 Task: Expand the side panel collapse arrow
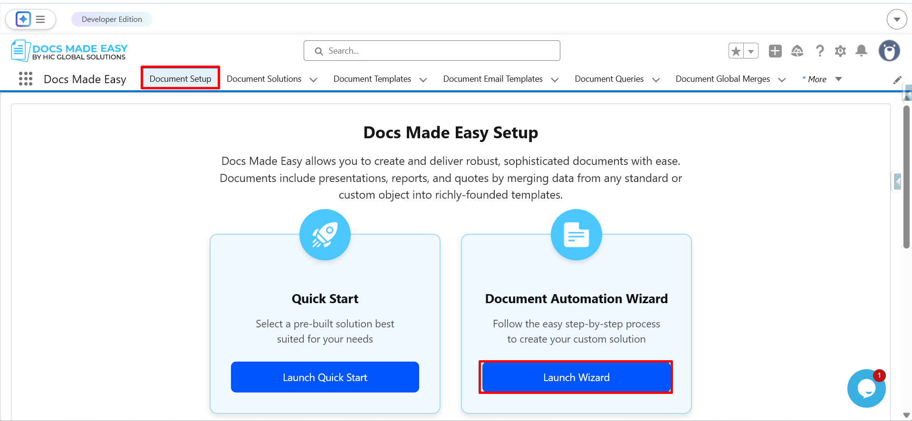(897, 182)
